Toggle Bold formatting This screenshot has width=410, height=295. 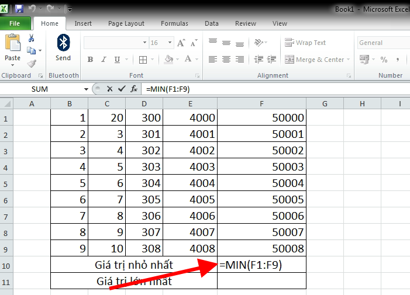(90, 60)
